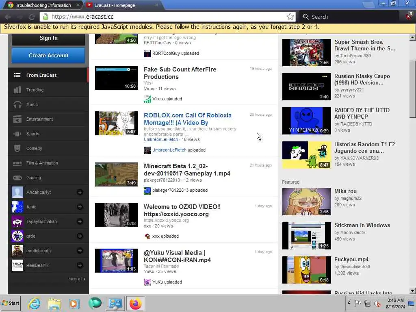The image size is (416, 312).
Task: Open Russian Klasky Csupo video thumbnail
Action: 306,87
